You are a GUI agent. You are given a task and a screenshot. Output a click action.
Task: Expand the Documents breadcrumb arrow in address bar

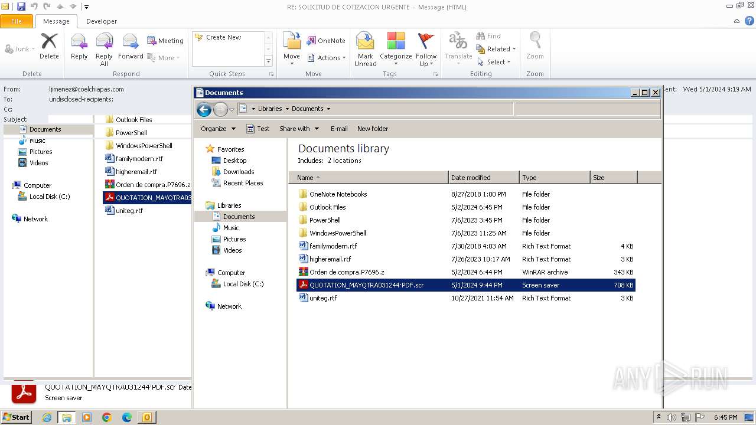click(328, 109)
